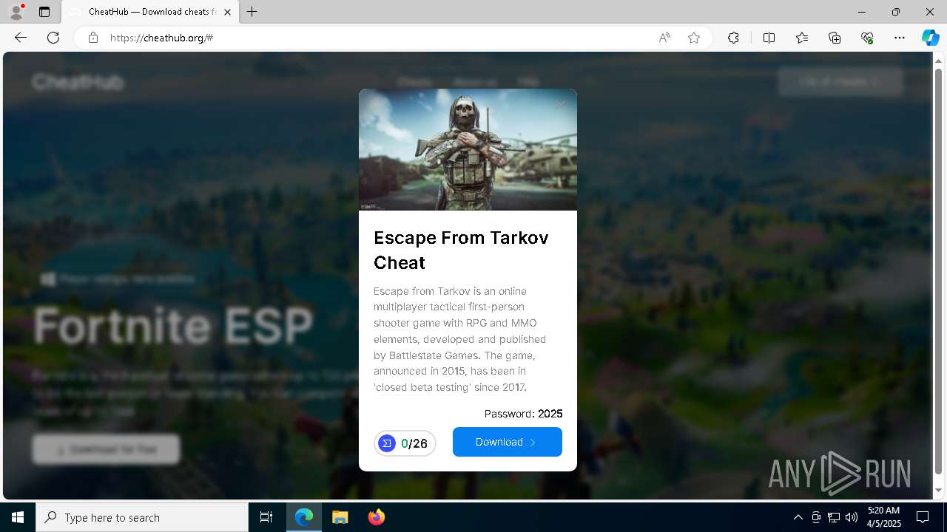Open browser Collections
Screen dimensions: 947x532
tap(835, 38)
